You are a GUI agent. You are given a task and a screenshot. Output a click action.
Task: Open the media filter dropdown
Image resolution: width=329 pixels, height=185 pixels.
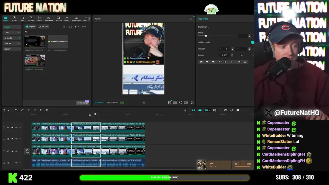84,26
